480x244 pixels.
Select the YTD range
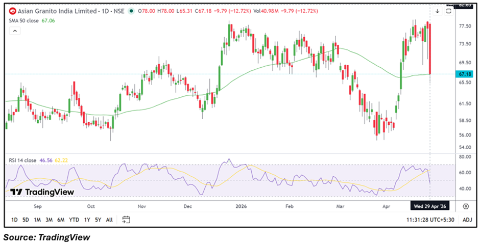[x=74, y=220]
